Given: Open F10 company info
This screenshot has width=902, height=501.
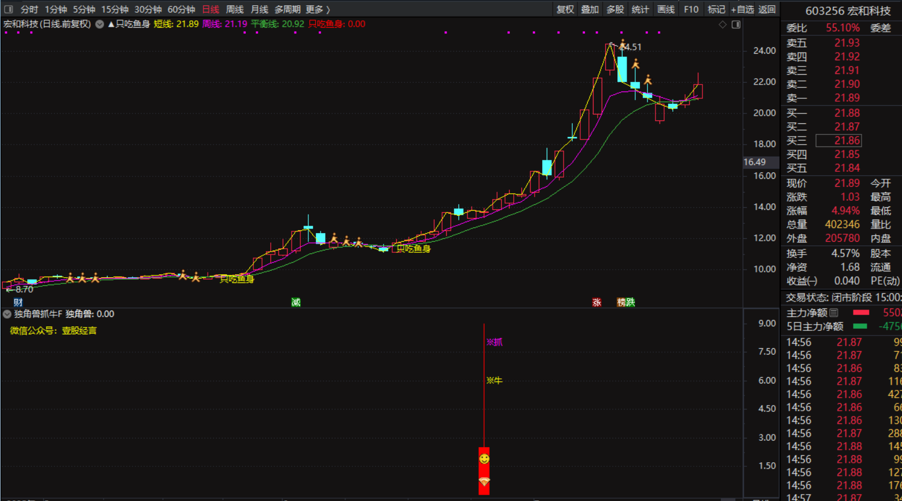Looking at the screenshot, I should point(691,9).
